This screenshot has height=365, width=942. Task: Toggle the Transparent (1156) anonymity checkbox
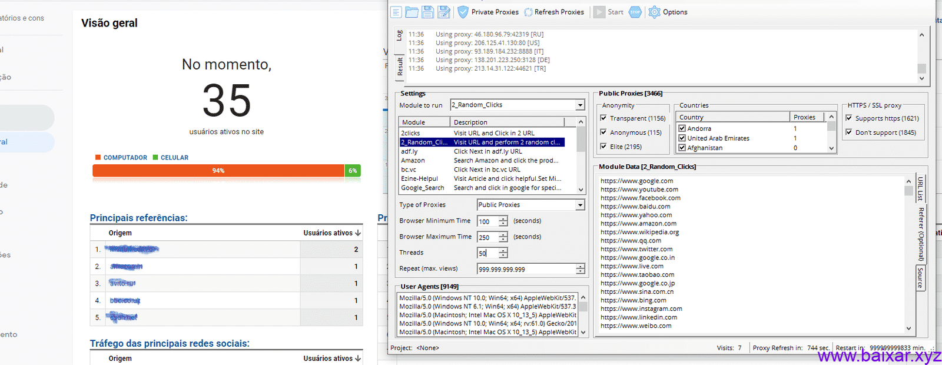pyautogui.click(x=603, y=118)
